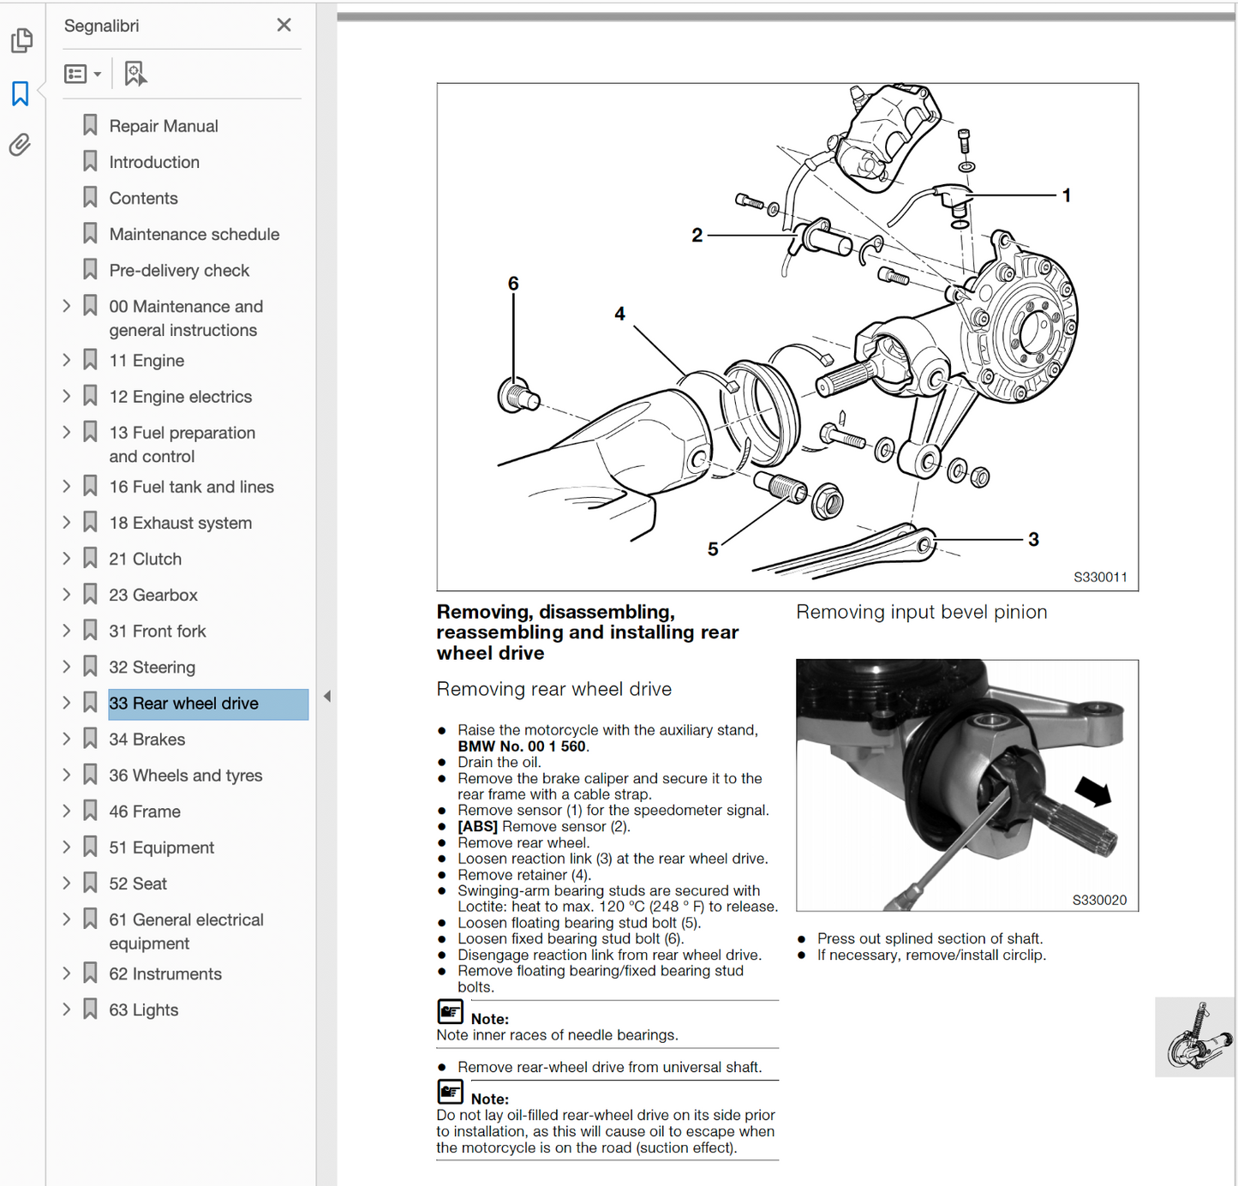This screenshot has width=1238, height=1186.
Task: Click the bookmark icon beside Contents
Action: [90, 198]
